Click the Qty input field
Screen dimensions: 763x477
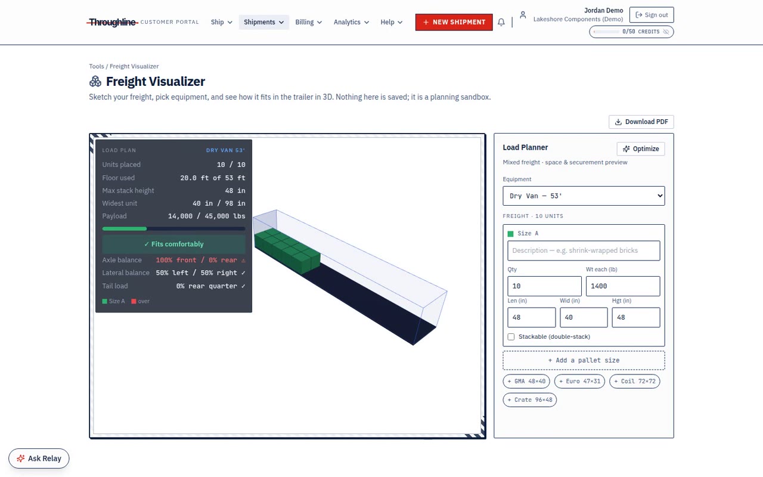[x=544, y=286]
